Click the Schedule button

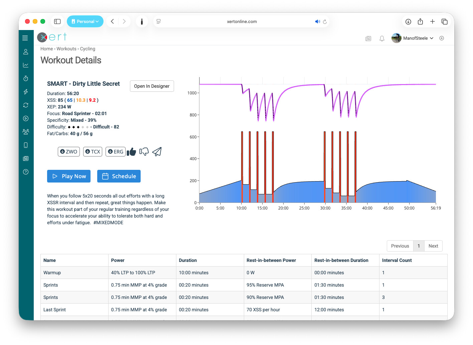(119, 176)
